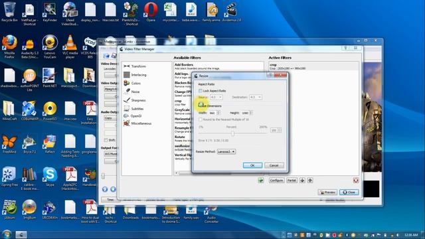This screenshot has height=239, width=425.
Task: Click the Configure button
Action: [x=276, y=180]
